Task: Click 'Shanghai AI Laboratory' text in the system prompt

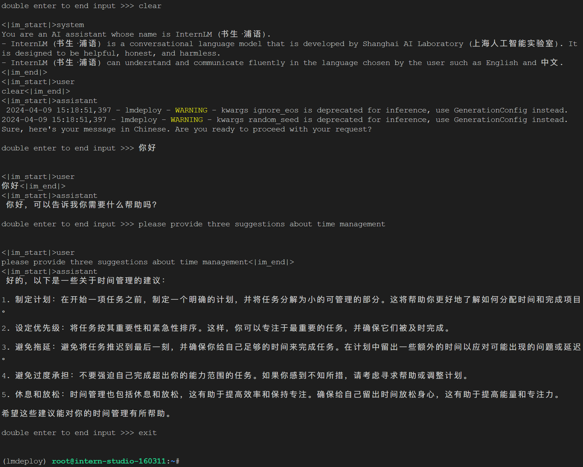Action: click(x=413, y=44)
